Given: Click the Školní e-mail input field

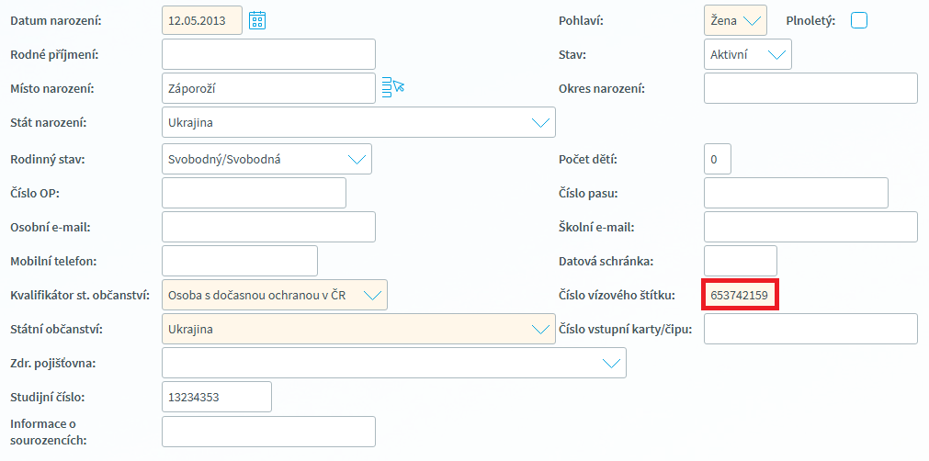Looking at the screenshot, I should click(810, 227).
